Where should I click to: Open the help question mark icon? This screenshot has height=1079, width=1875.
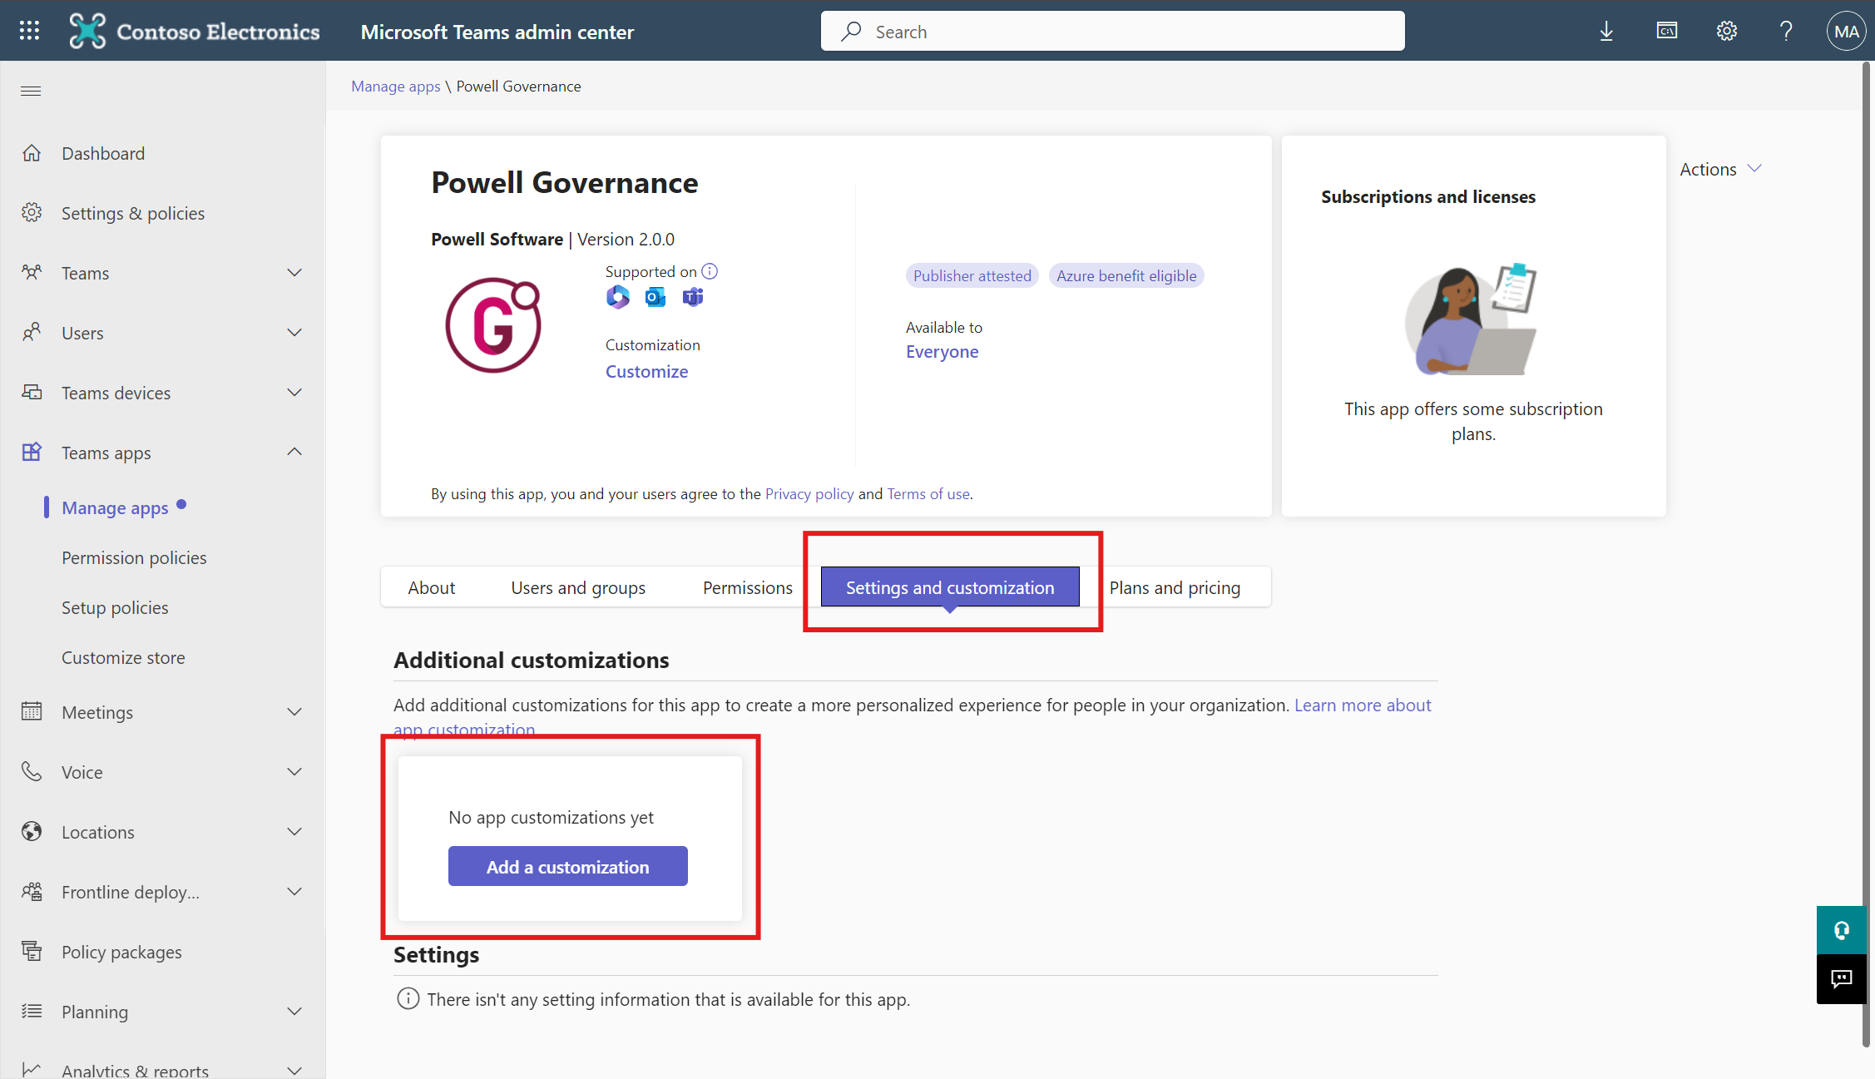tap(1786, 32)
